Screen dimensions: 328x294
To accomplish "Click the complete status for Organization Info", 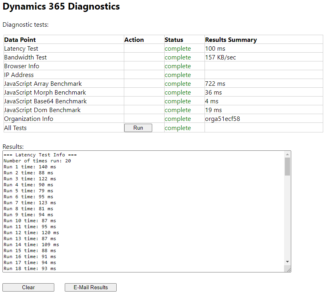I will click(177, 118).
